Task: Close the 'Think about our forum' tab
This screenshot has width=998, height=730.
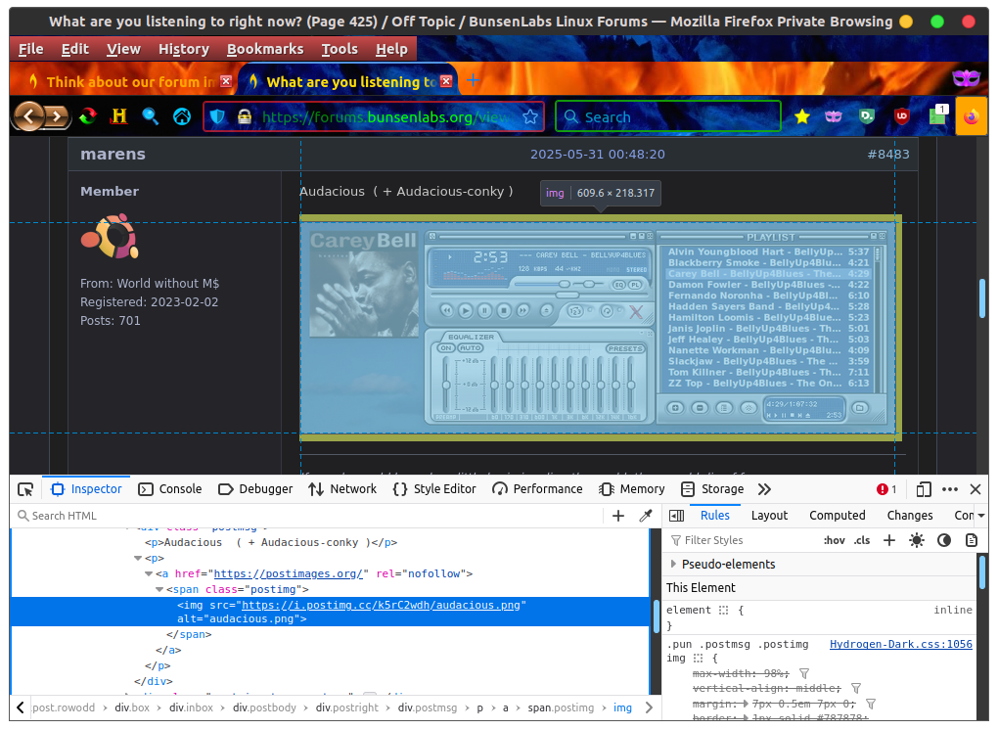Action: tap(226, 81)
